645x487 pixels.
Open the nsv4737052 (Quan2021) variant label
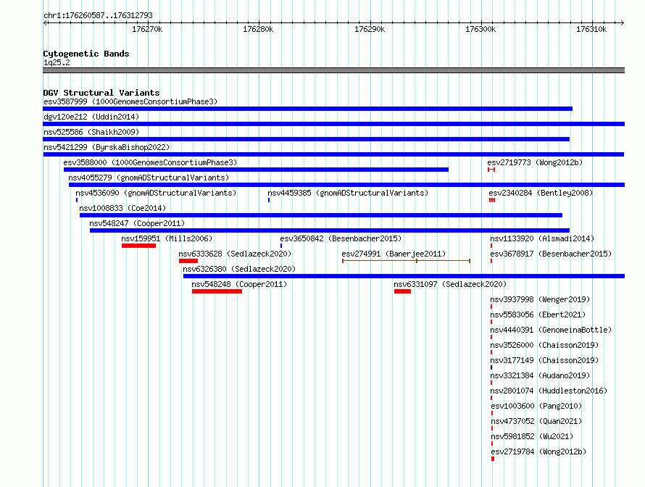click(x=536, y=421)
